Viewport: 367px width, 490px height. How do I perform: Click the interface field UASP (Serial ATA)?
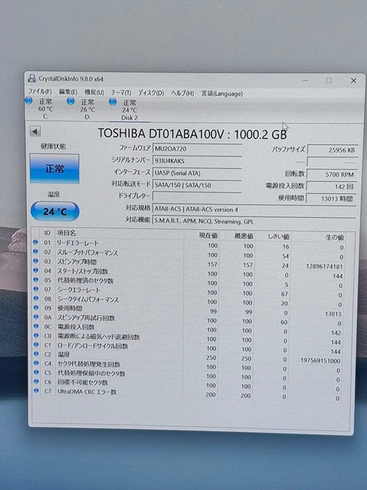197,173
